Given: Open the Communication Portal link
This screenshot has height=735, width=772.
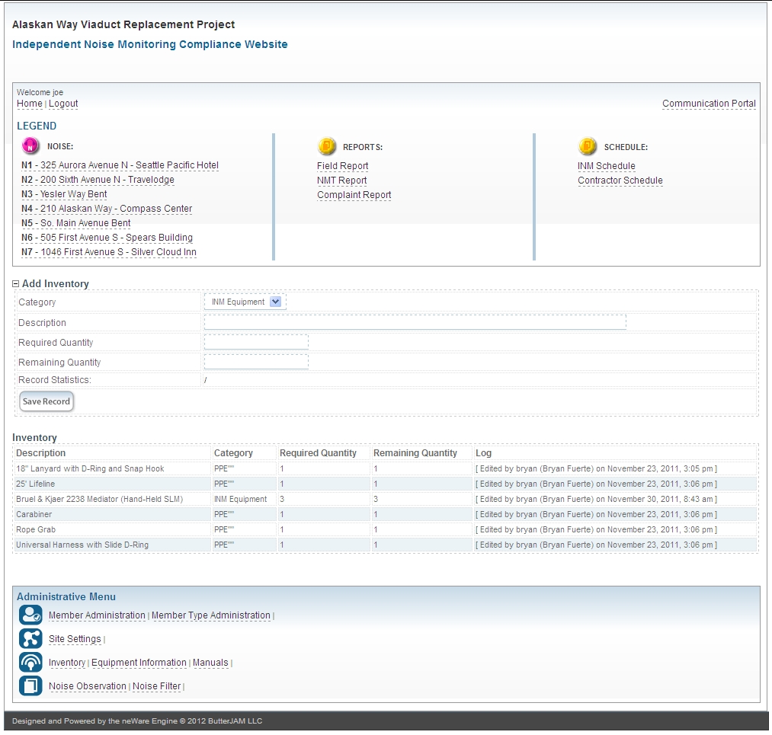Looking at the screenshot, I should (x=709, y=104).
